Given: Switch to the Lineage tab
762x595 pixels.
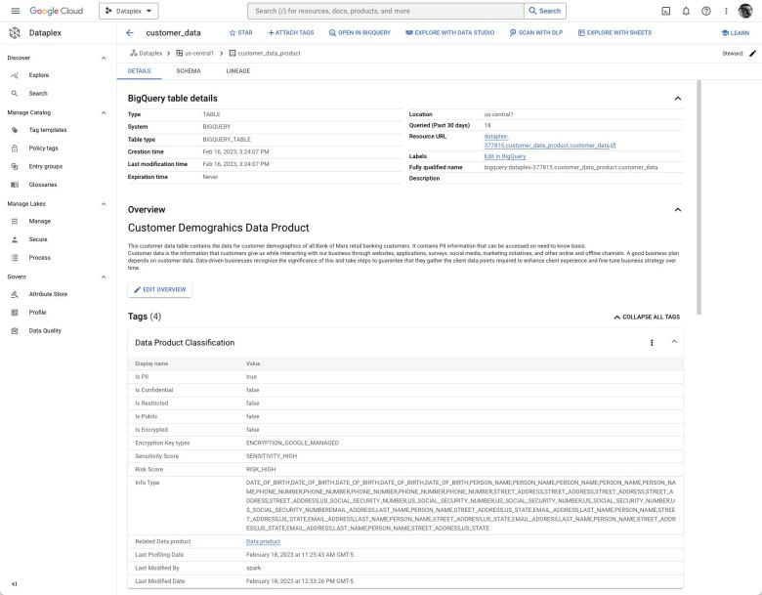Looking at the screenshot, I should tap(237, 71).
